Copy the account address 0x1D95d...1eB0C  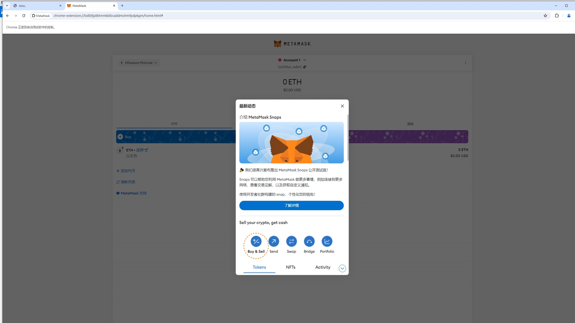tap(292, 67)
